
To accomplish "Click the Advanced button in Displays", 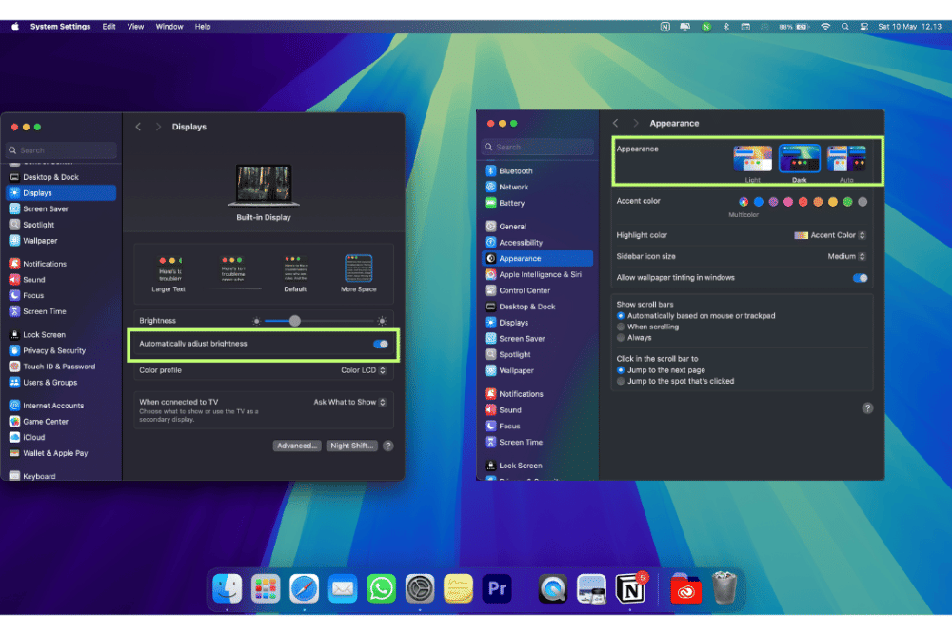I will coord(297,446).
